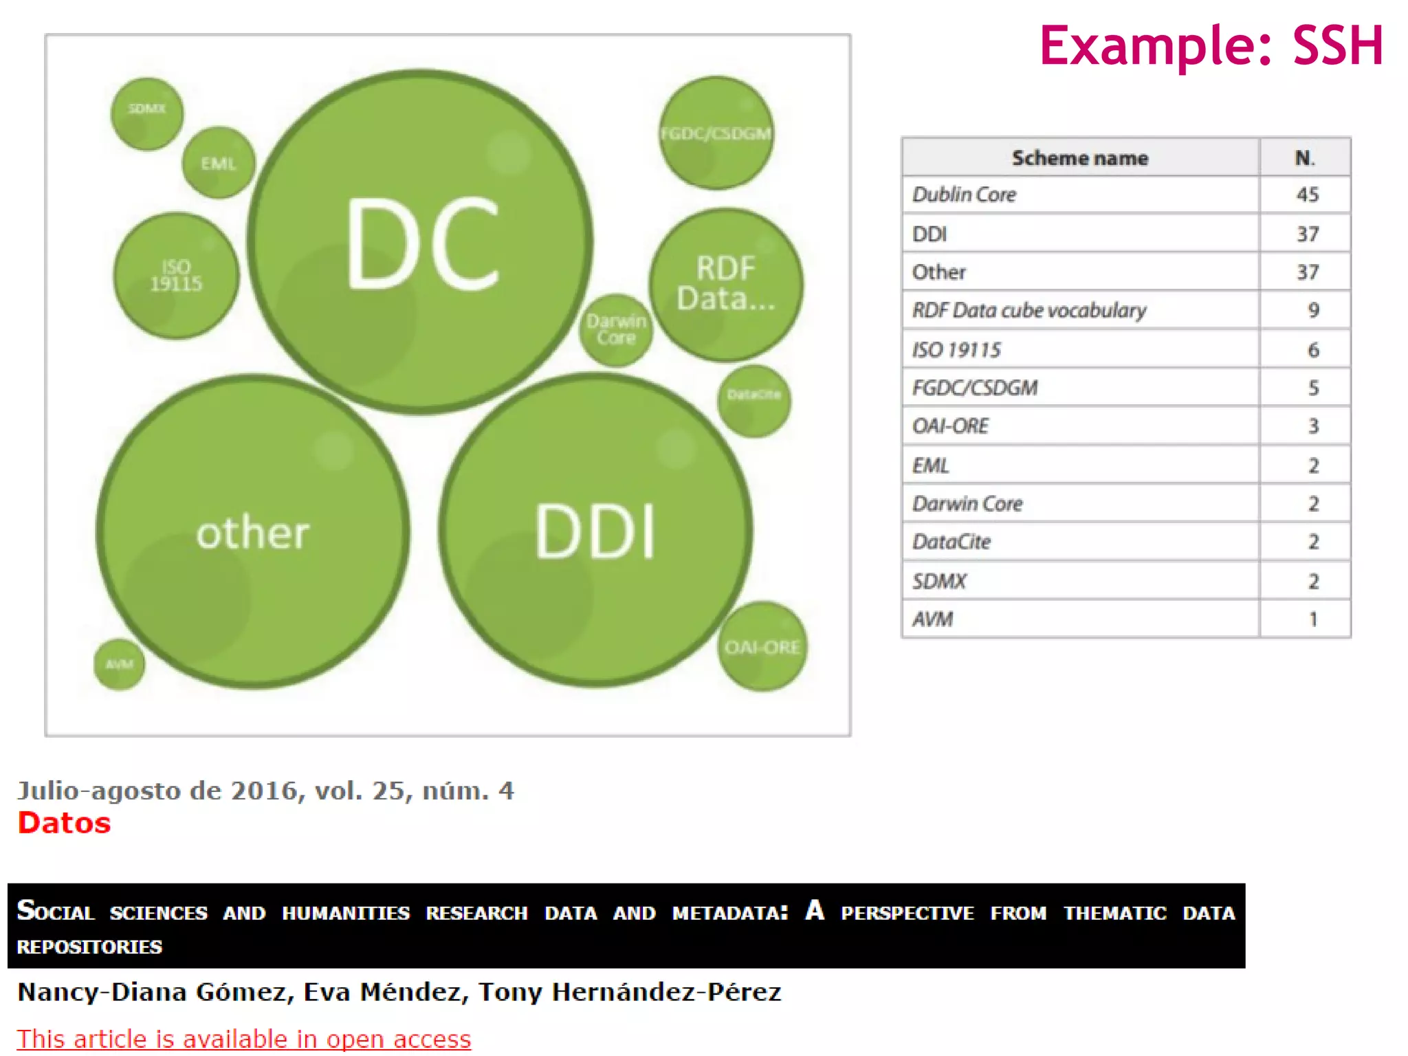Click the Datos section heading
The width and height of the screenshot is (1408, 1056).
[64, 823]
